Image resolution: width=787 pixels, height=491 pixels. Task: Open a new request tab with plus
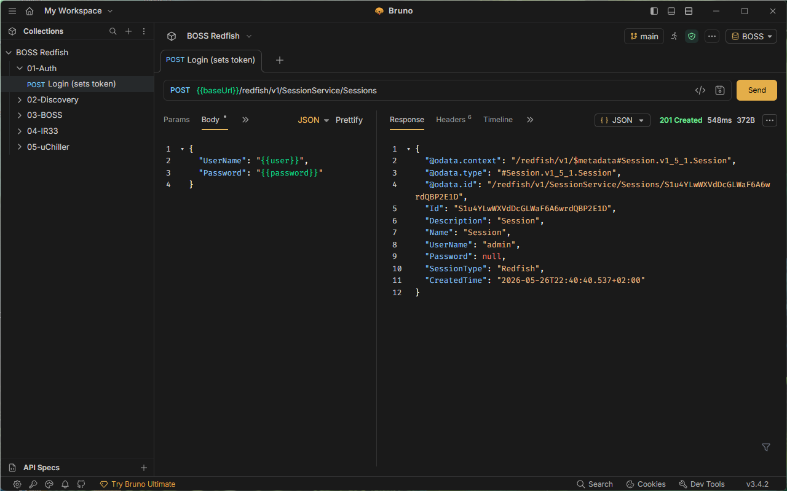point(280,60)
